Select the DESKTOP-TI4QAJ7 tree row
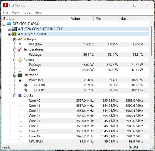 (x=26, y=24)
